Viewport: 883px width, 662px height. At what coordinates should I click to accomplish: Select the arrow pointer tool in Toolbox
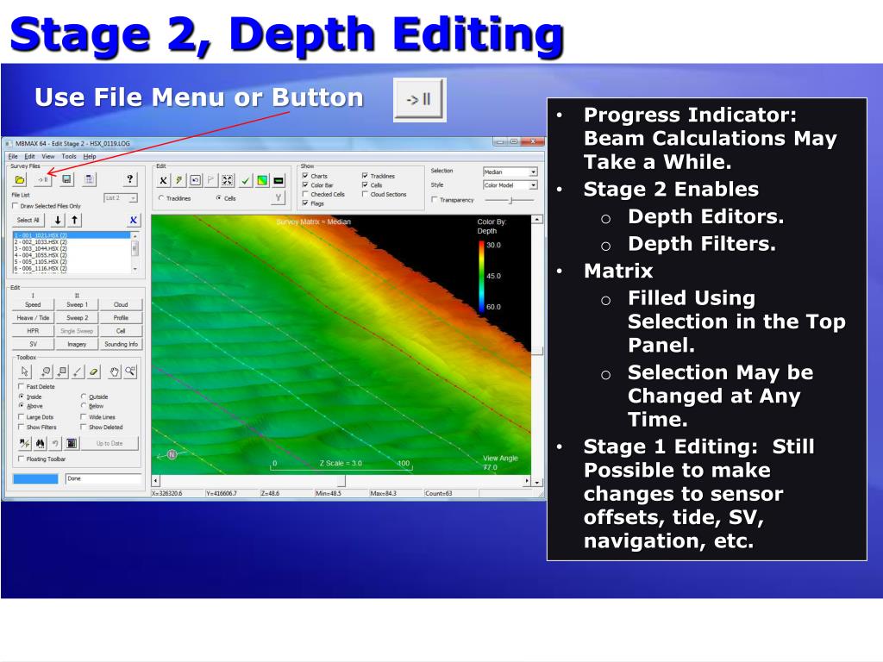[x=24, y=372]
